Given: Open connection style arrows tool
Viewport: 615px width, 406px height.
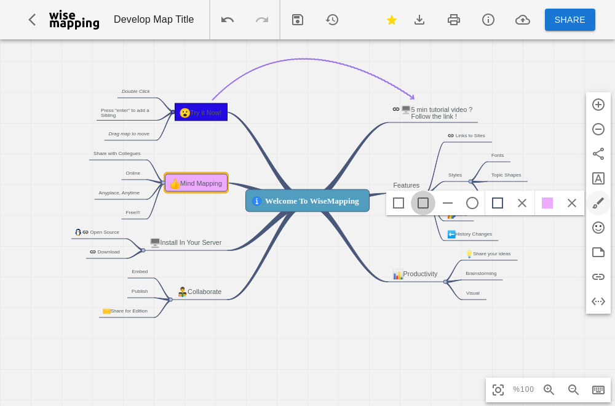Looking at the screenshot, I should point(598,301).
